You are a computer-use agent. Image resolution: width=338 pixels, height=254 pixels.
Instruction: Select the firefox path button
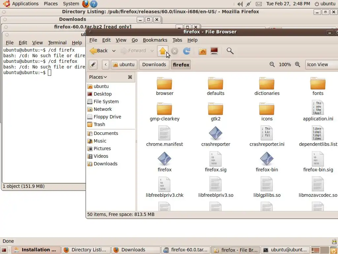pyautogui.click(x=181, y=64)
